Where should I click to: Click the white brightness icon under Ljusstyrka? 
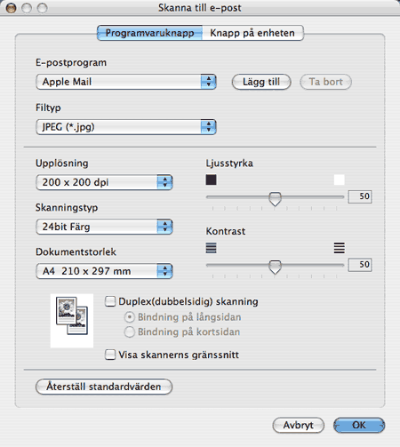pyautogui.click(x=339, y=180)
